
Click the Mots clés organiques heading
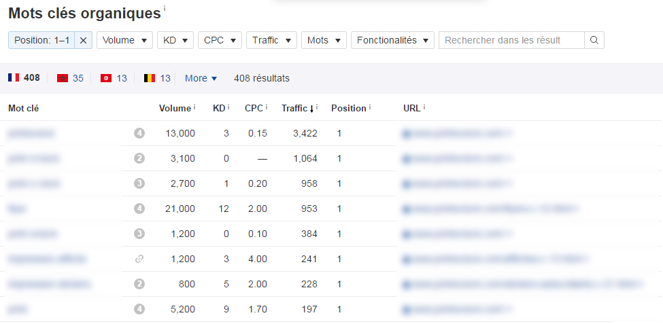pyautogui.click(x=84, y=13)
